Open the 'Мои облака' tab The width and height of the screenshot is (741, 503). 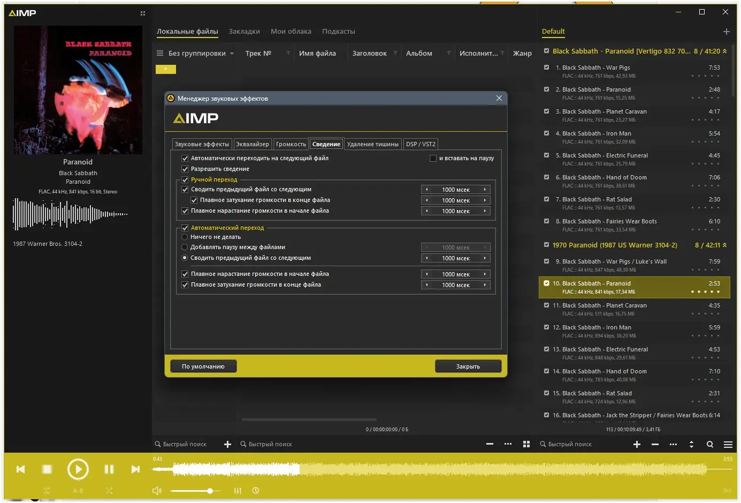coord(291,32)
